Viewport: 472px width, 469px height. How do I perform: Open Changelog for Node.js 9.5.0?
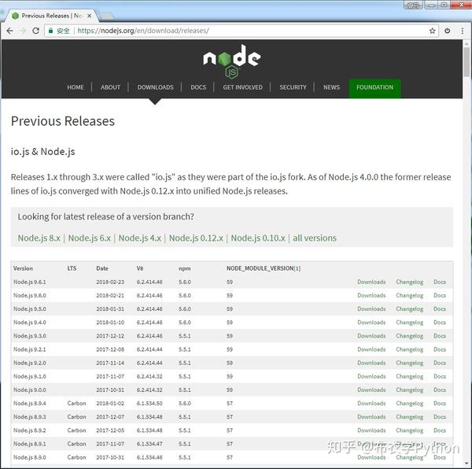click(x=410, y=309)
